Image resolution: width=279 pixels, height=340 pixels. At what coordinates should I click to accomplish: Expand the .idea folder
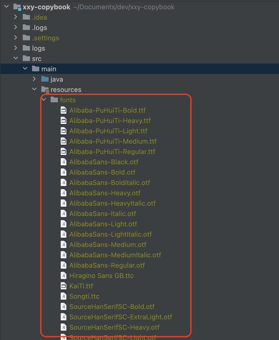(x=16, y=17)
